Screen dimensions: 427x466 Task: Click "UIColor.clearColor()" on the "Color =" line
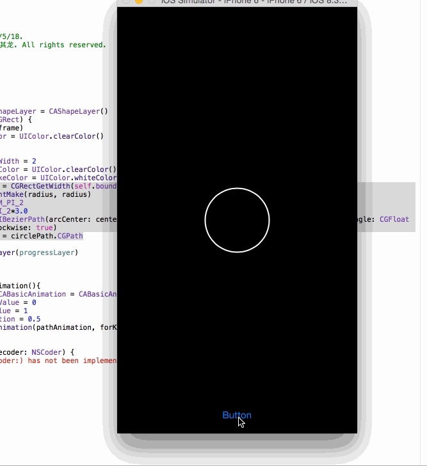[74, 169]
